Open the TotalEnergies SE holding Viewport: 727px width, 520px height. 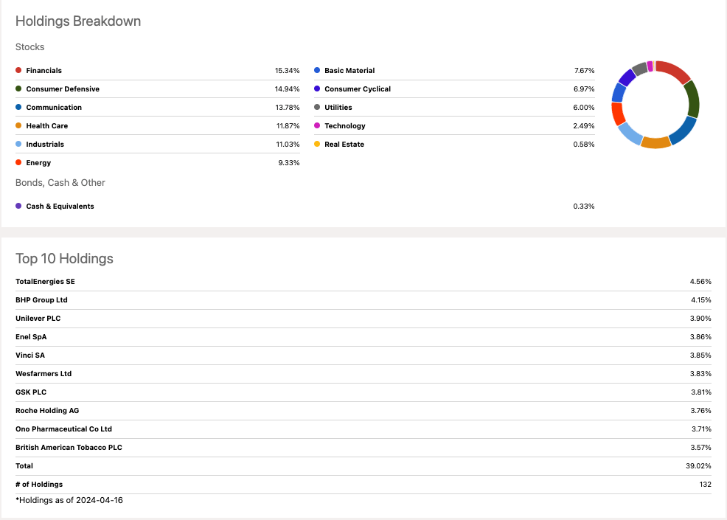45,282
